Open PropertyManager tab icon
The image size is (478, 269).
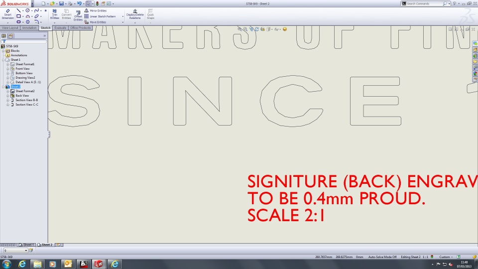pos(10,36)
